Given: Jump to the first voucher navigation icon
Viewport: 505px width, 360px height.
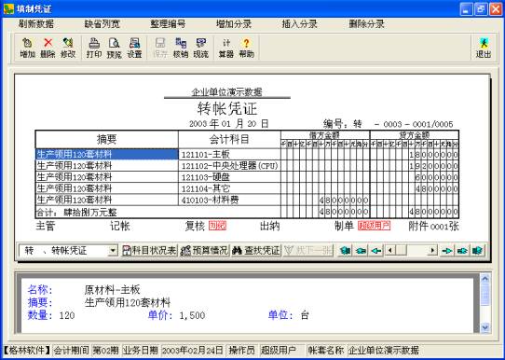Looking at the screenshot, I should (346, 251).
